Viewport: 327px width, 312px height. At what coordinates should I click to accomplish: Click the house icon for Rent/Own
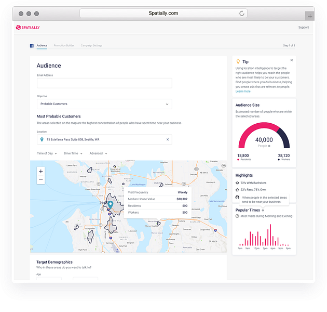(x=237, y=190)
